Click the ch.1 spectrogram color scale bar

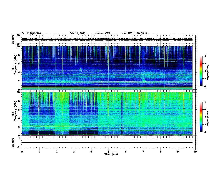pyautogui.click(x=201, y=71)
